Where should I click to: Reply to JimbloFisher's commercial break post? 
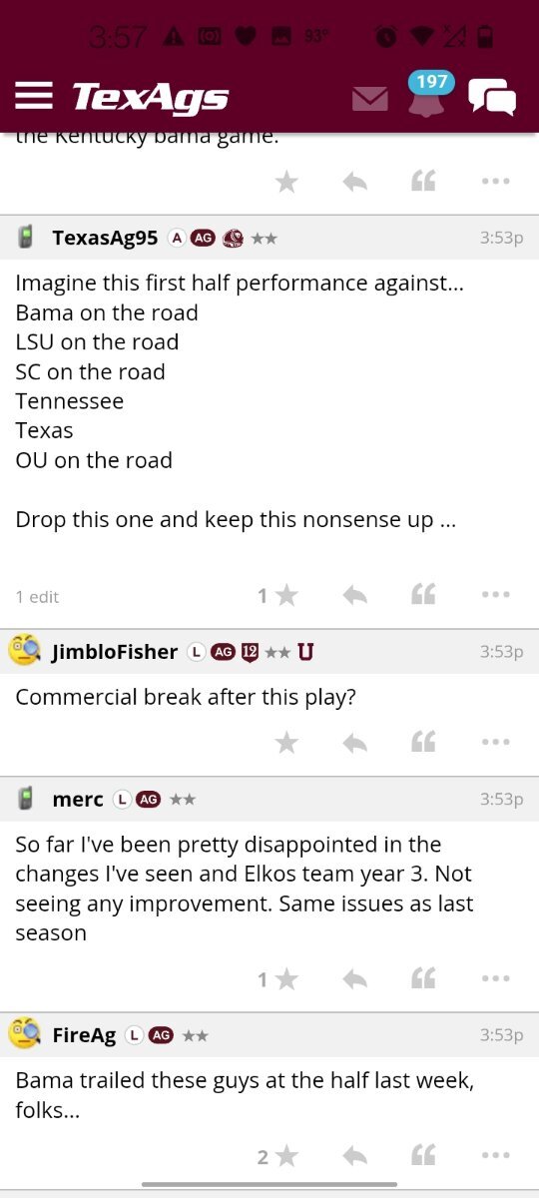click(x=354, y=742)
